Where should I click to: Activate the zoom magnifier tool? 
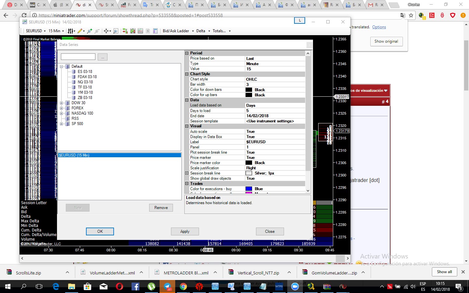tap(115, 31)
